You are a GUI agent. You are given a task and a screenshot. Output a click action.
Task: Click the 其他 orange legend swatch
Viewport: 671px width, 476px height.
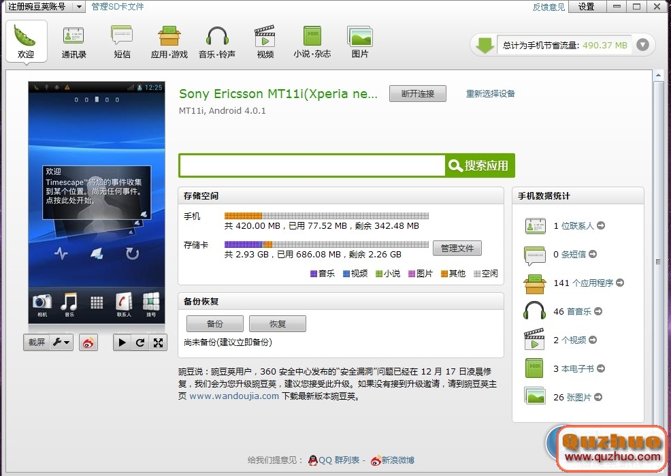pos(444,274)
